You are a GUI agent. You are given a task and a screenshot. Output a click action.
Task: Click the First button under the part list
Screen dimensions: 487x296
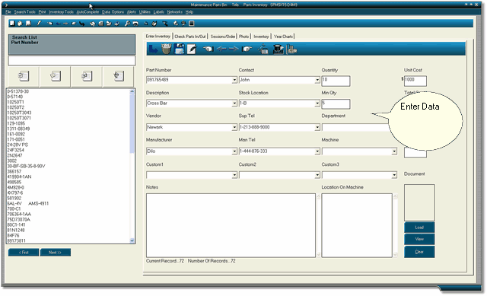tap(24, 253)
